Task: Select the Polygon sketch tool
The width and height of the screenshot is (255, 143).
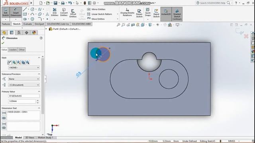Action: point(32,19)
